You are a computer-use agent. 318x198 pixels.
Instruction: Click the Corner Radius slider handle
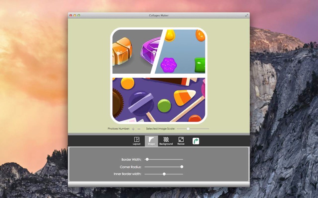coord(182,167)
